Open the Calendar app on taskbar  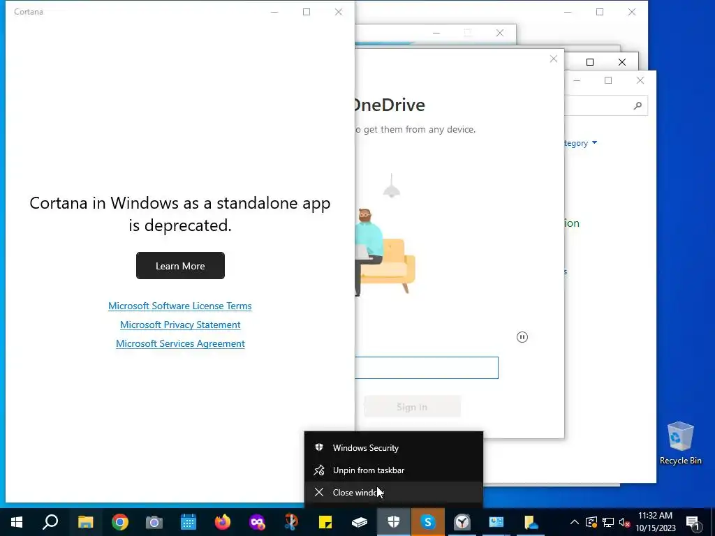tap(189, 522)
